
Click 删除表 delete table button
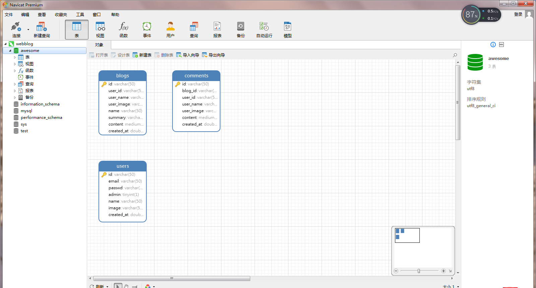pos(164,55)
